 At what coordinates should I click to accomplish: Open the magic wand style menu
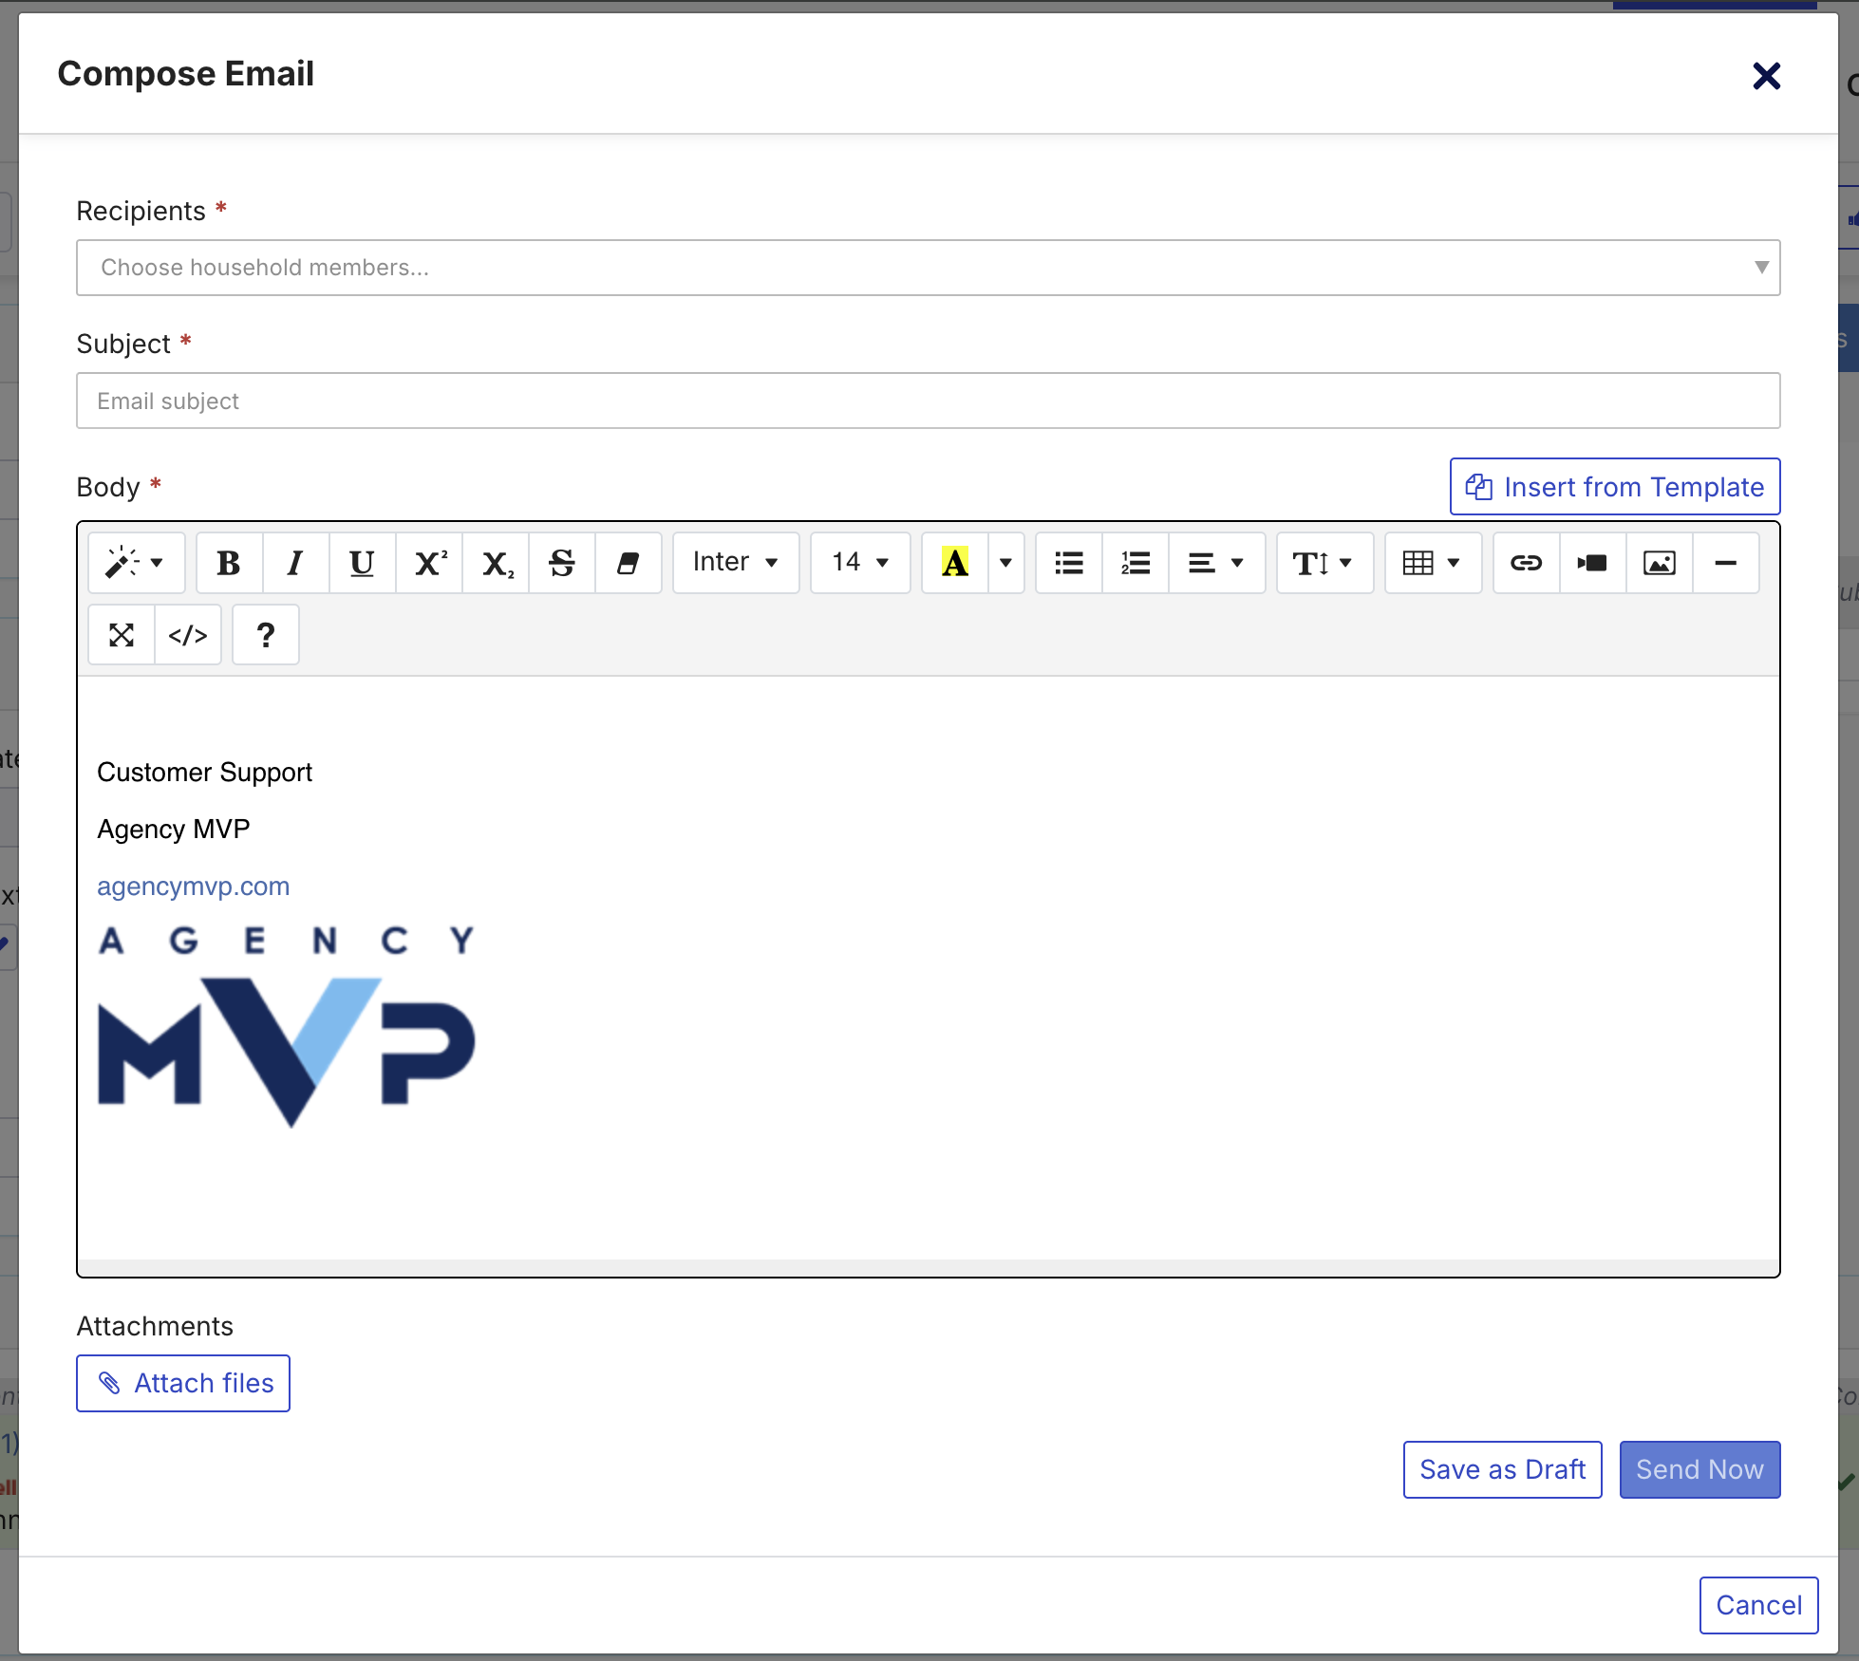click(136, 563)
